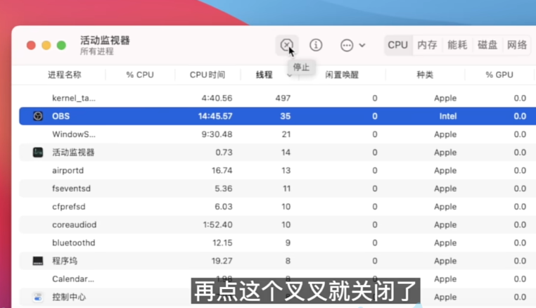
Task: Sort by 线程 column header
Action: [264, 75]
